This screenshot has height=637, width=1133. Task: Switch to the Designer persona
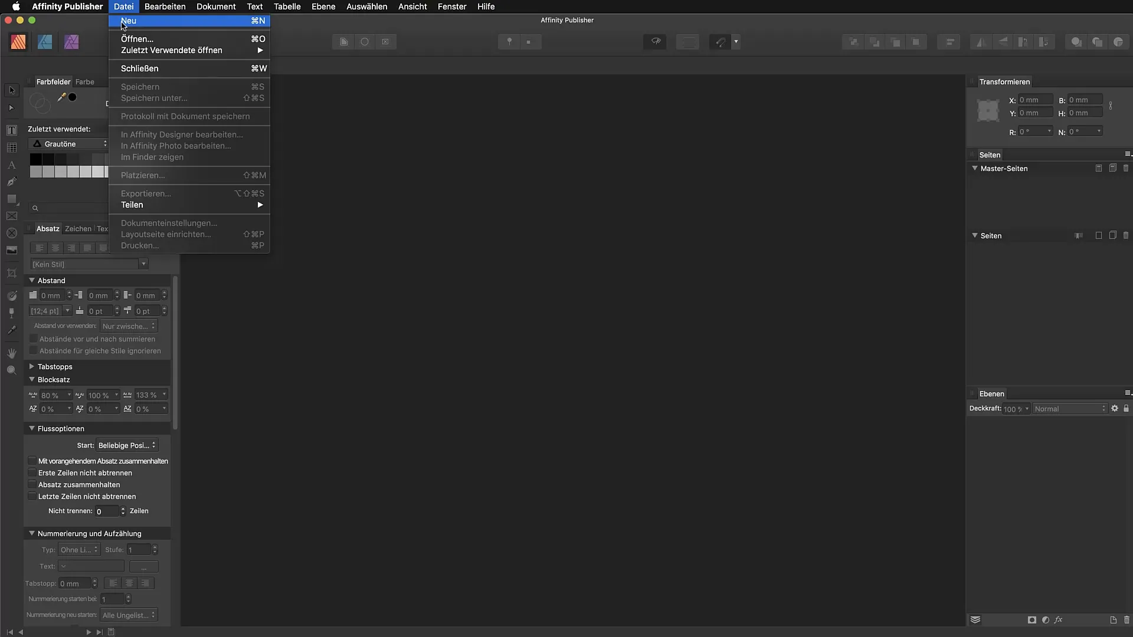(x=45, y=42)
